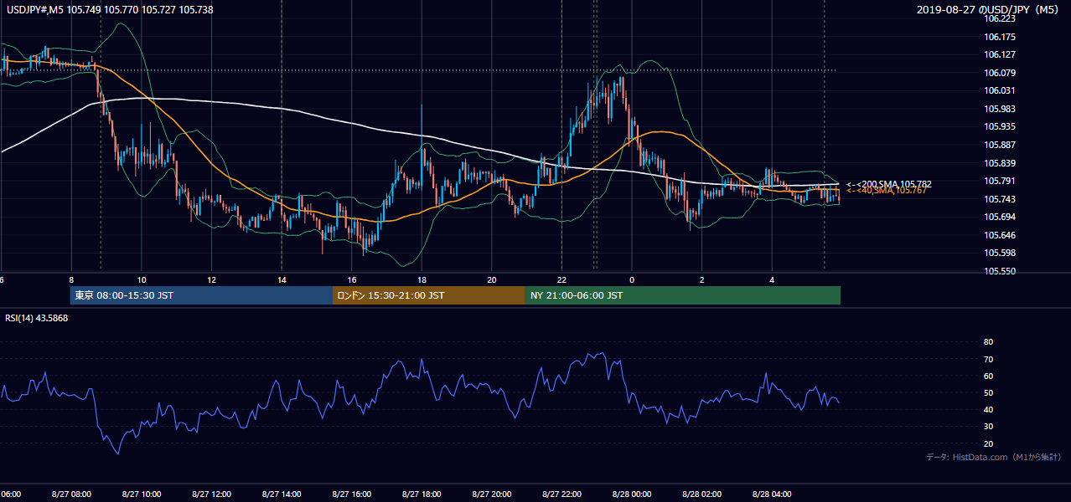The width and height of the screenshot is (1071, 502).
Task: Click the 105.550 price axis label
Action: click(x=1001, y=272)
